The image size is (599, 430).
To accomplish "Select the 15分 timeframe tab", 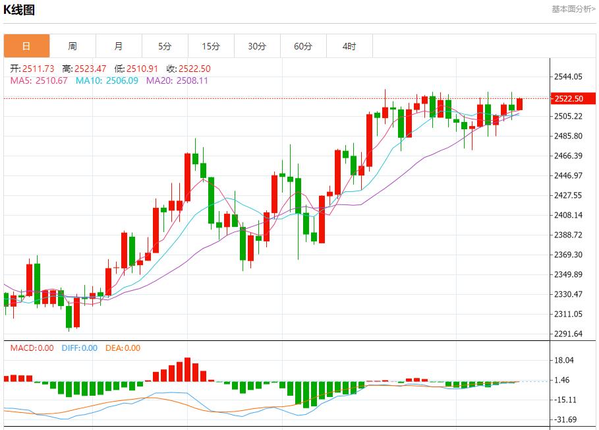I will point(211,46).
